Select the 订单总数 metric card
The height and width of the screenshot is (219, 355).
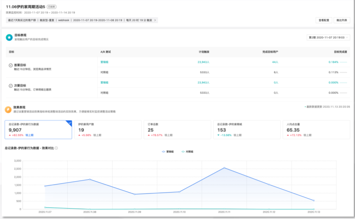[177, 130]
